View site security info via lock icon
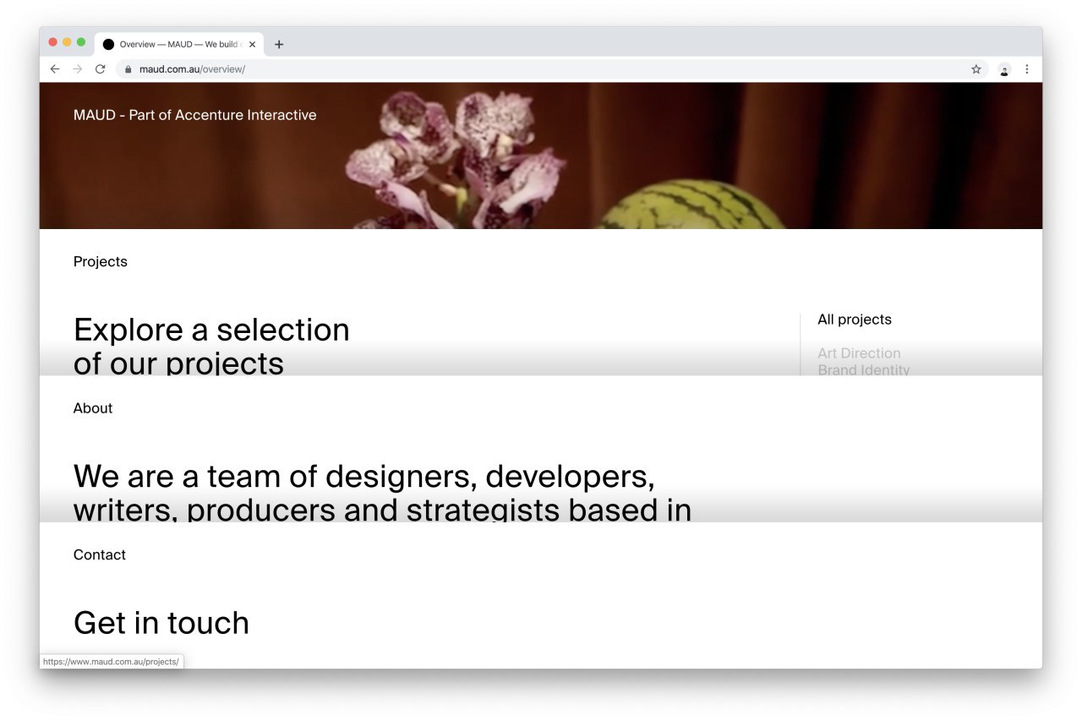 tap(128, 69)
